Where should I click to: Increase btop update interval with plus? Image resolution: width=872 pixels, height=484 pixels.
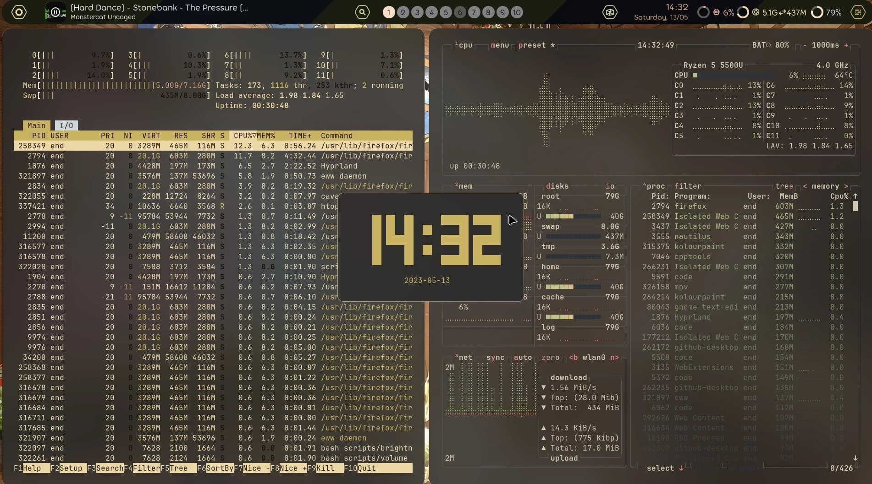click(846, 45)
